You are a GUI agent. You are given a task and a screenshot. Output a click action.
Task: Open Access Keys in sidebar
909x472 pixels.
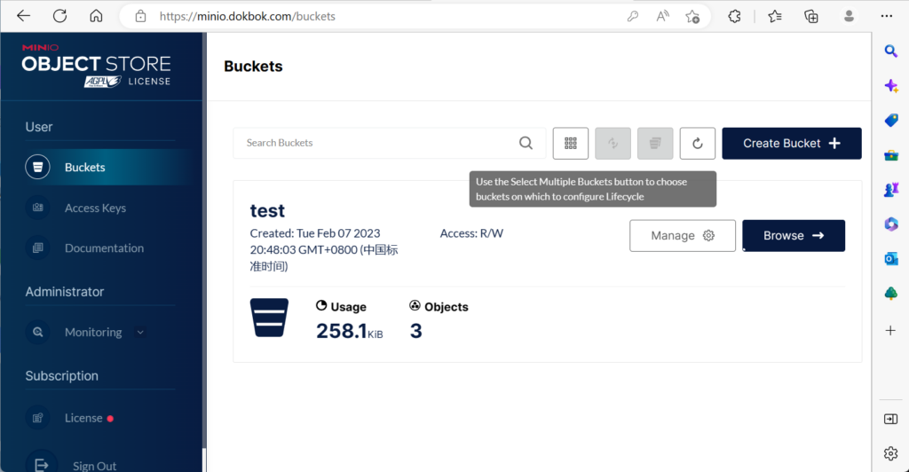click(x=95, y=208)
